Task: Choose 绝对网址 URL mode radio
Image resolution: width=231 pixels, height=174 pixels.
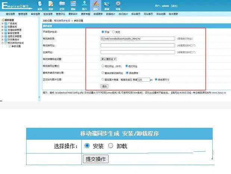Action: point(127,66)
